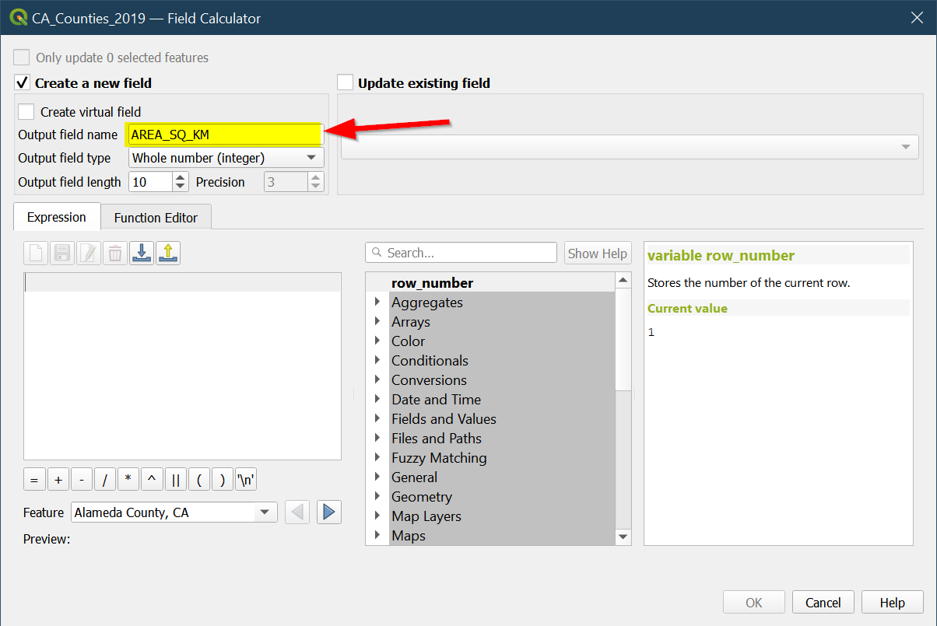Insert the string concatenation || operator
937x626 pixels.
pos(176,480)
